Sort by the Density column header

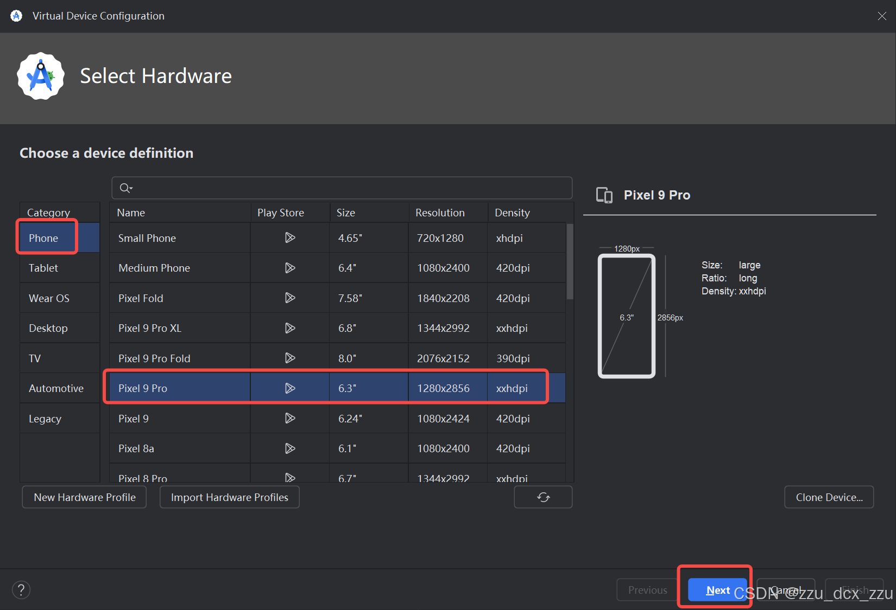pyautogui.click(x=531, y=213)
